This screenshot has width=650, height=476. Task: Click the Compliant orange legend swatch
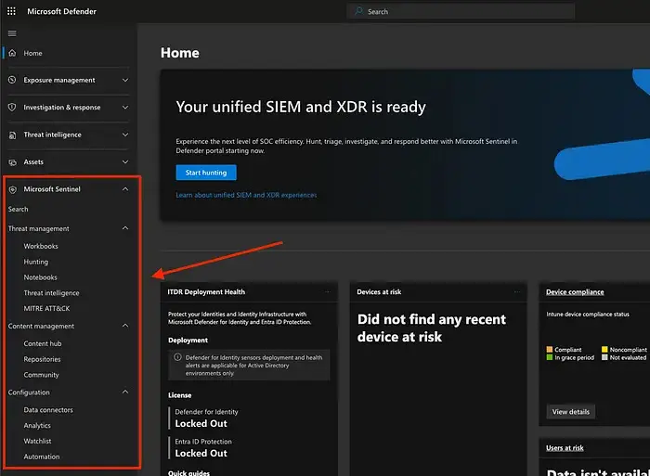pyautogui.click(x=550, y=349)
